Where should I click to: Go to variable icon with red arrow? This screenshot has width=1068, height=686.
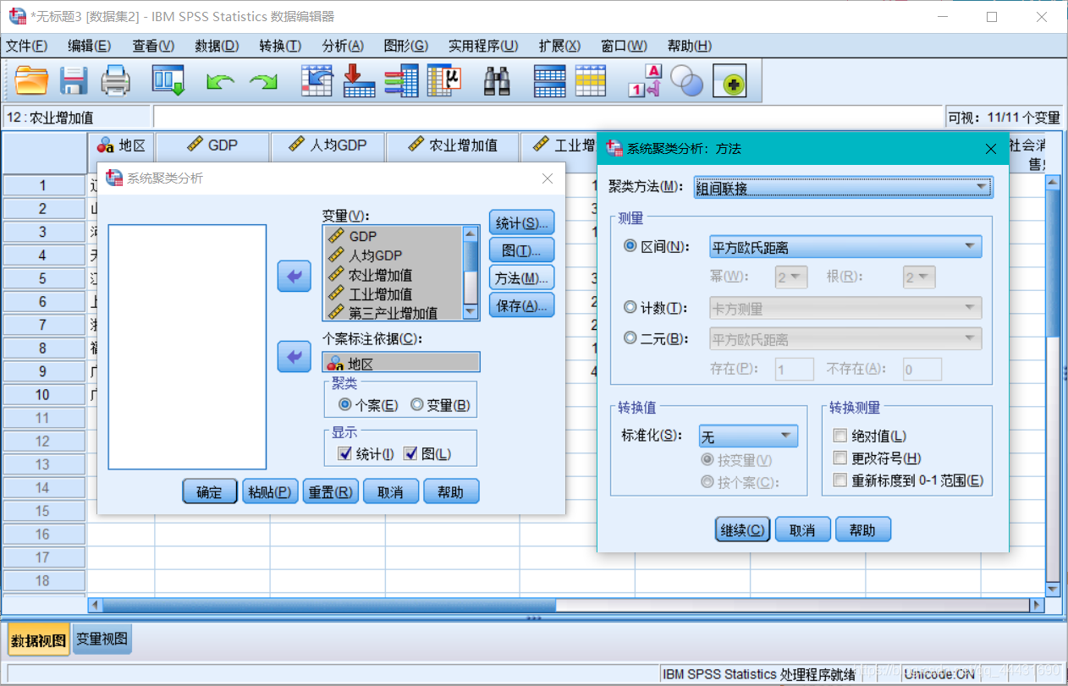[359, 80]
